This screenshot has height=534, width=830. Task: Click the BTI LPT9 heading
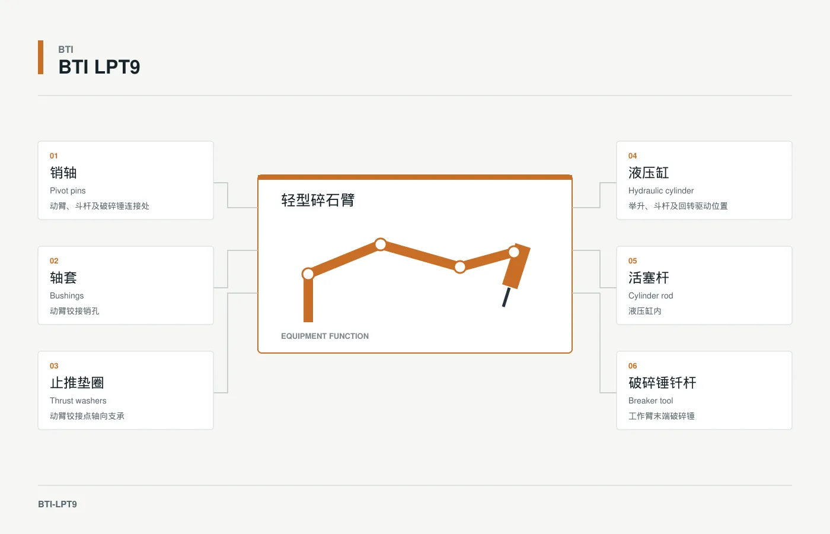100,67
